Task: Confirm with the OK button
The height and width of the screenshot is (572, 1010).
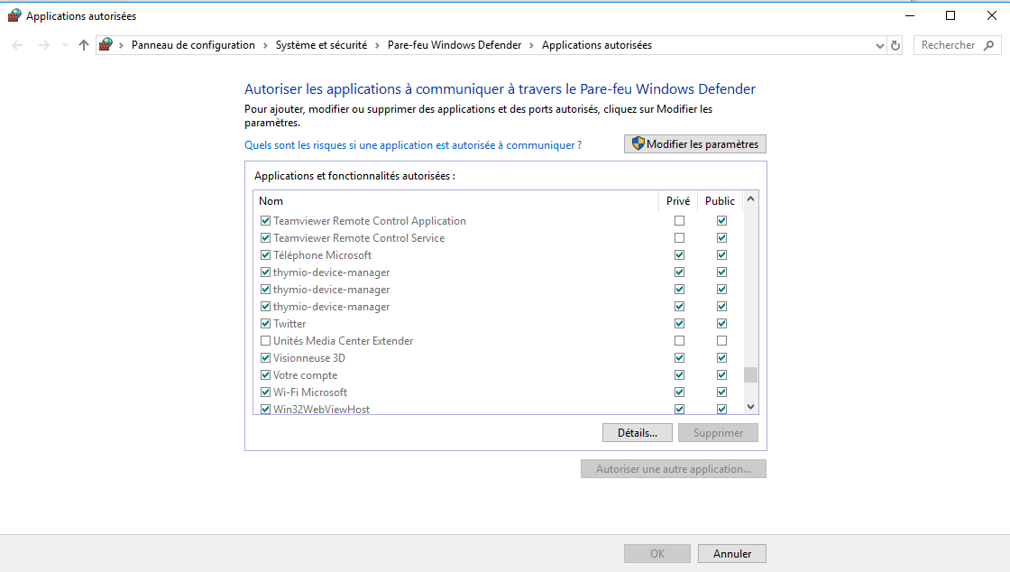Action: pos(657,553)
